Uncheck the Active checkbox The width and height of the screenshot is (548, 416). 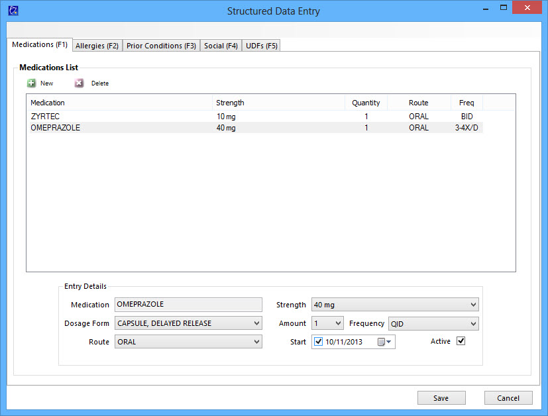tap(461, 341)
